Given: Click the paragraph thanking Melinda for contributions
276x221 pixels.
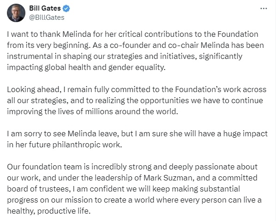Looking at the screenshot, I should click(136, 51).
